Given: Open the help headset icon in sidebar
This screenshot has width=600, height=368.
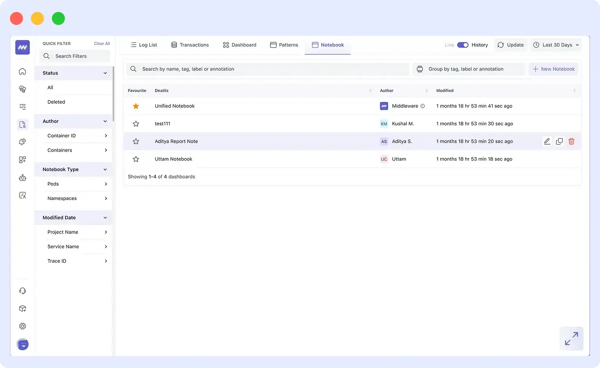Looking at the screenshot, I should [22, 290].
